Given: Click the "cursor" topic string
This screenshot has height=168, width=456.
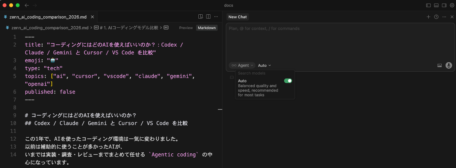Looking at the screenshot, I should (x=85, y=76).
